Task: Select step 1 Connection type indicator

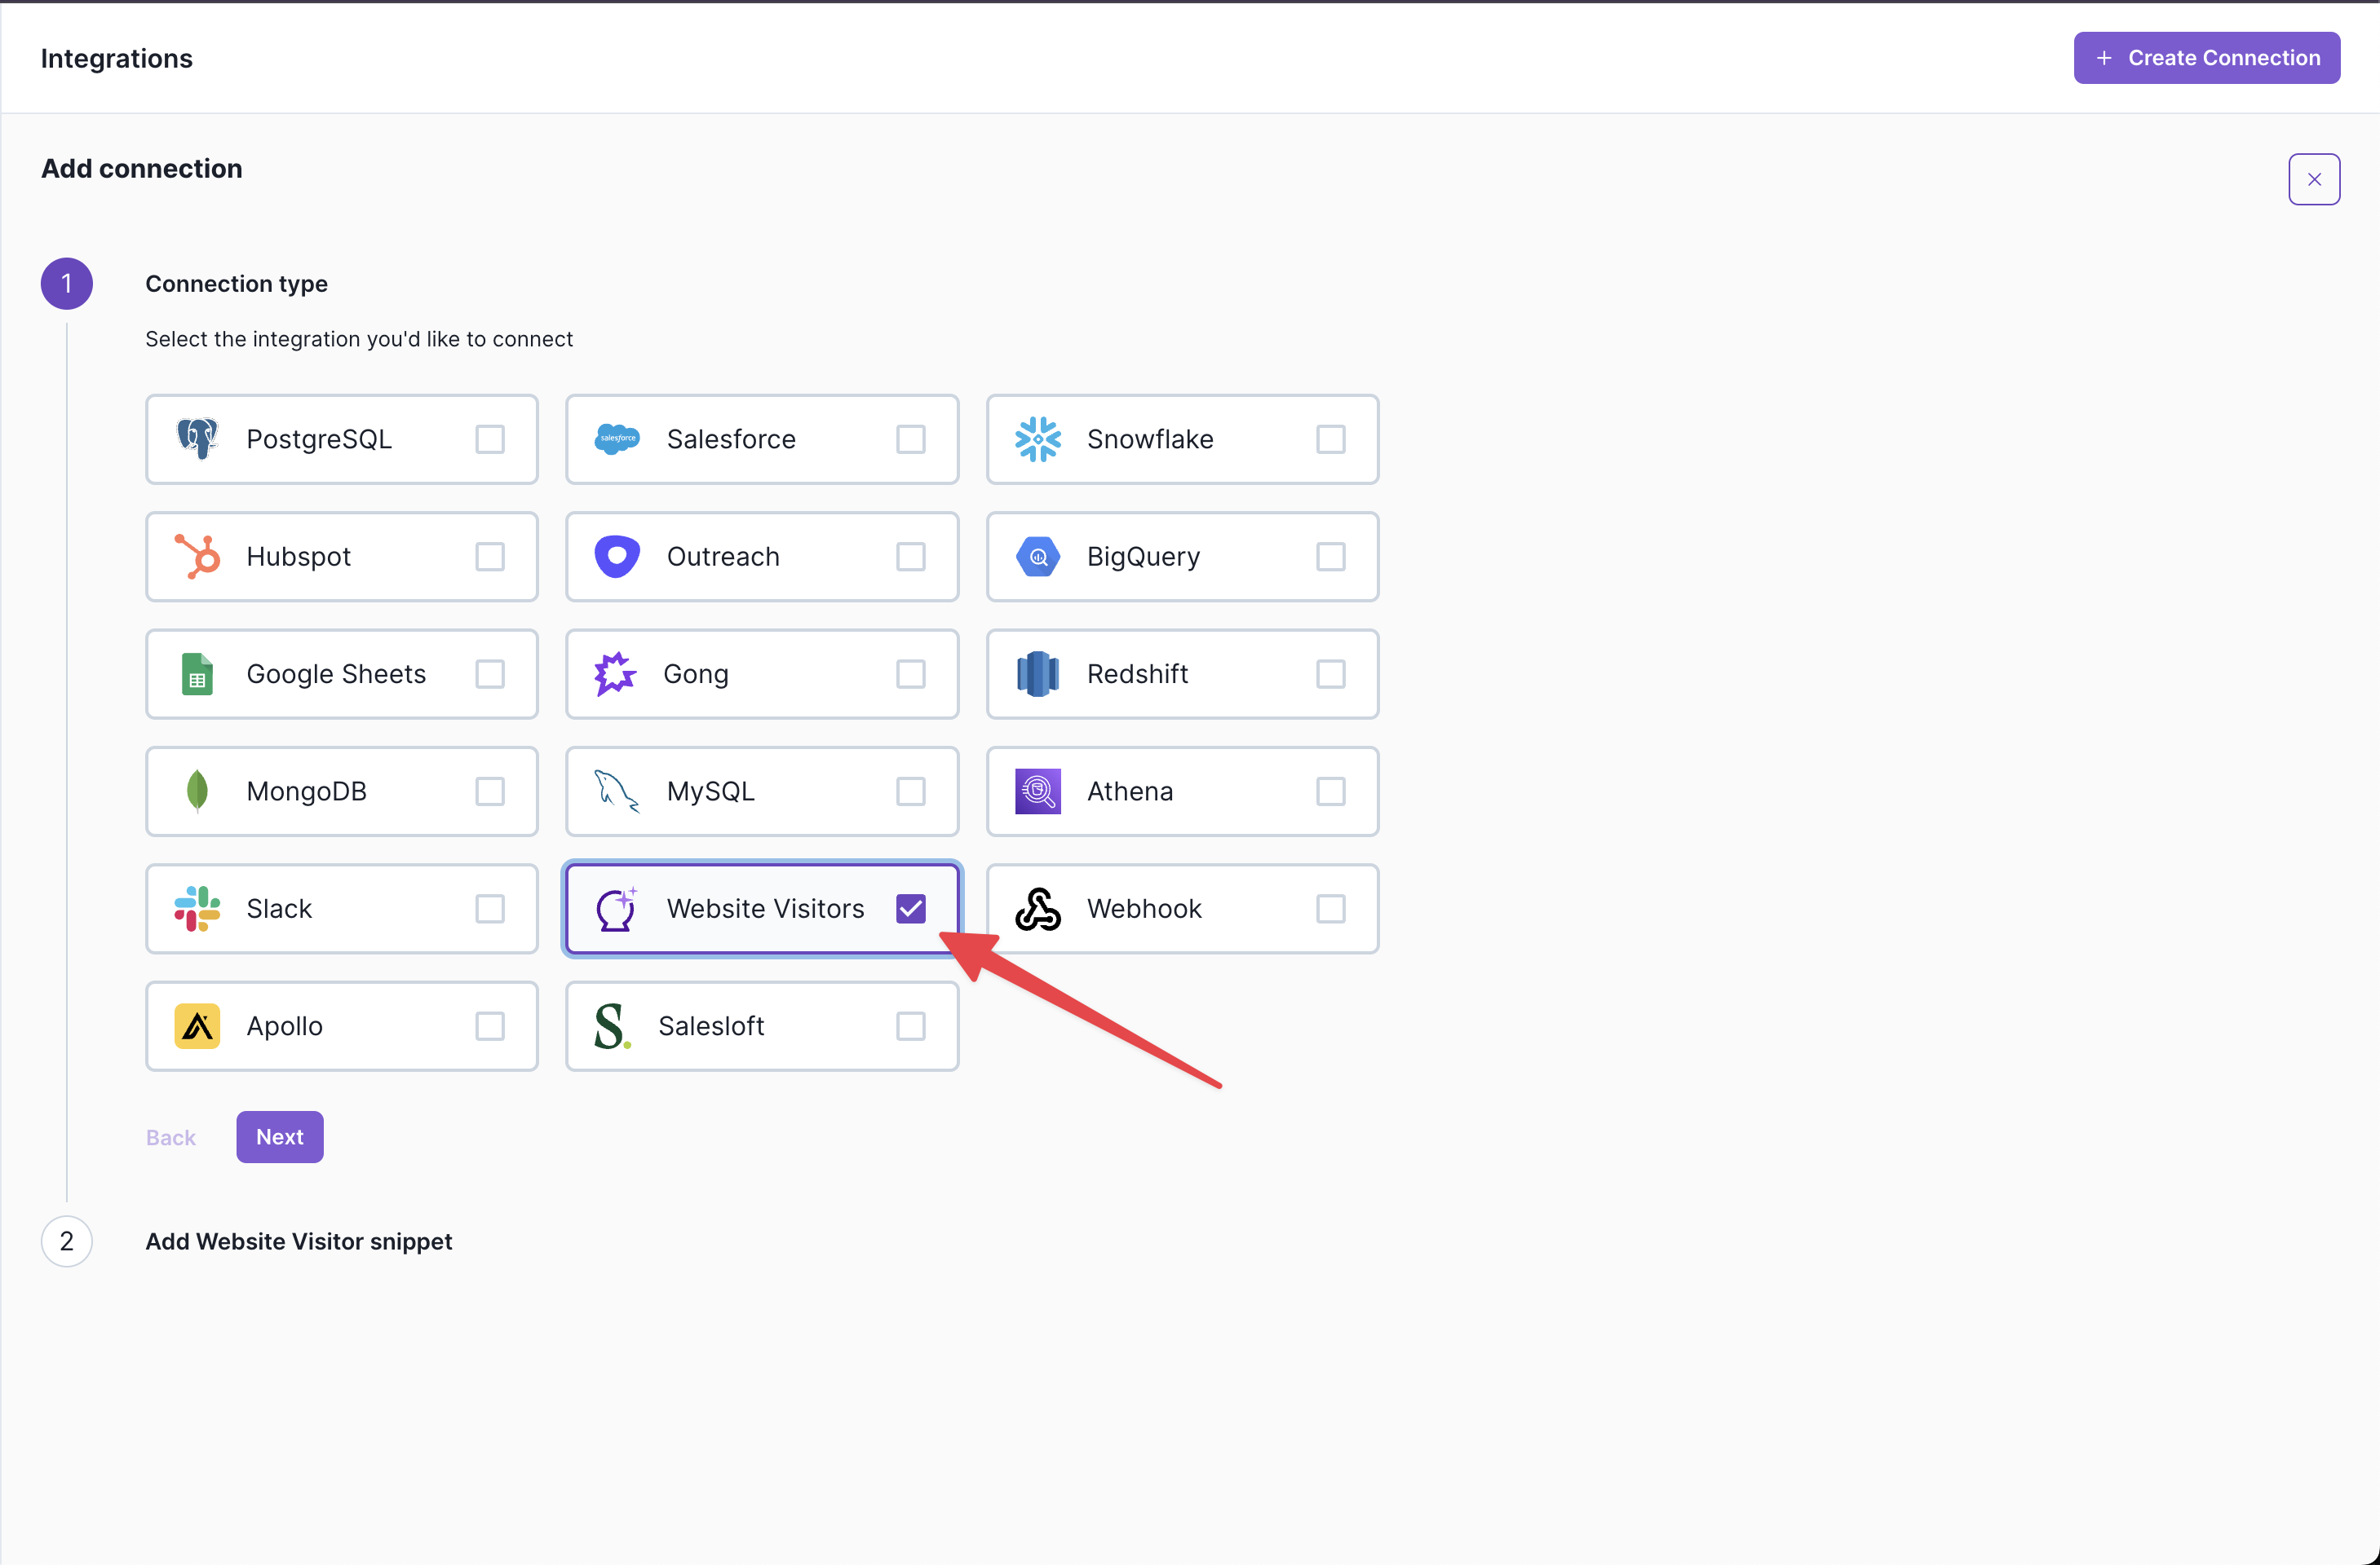Action: [x=67, y=284]
